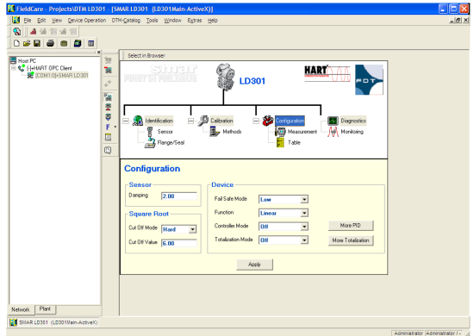Click the yellow Table icon
Viewport: 474px width, 336px height.
[x=280, y=143]
